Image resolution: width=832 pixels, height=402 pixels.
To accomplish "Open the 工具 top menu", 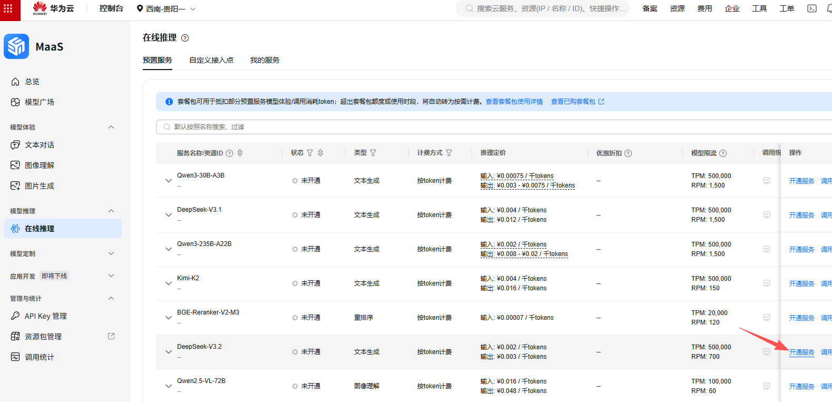I will pyautogui.click(x=759, y=8).
